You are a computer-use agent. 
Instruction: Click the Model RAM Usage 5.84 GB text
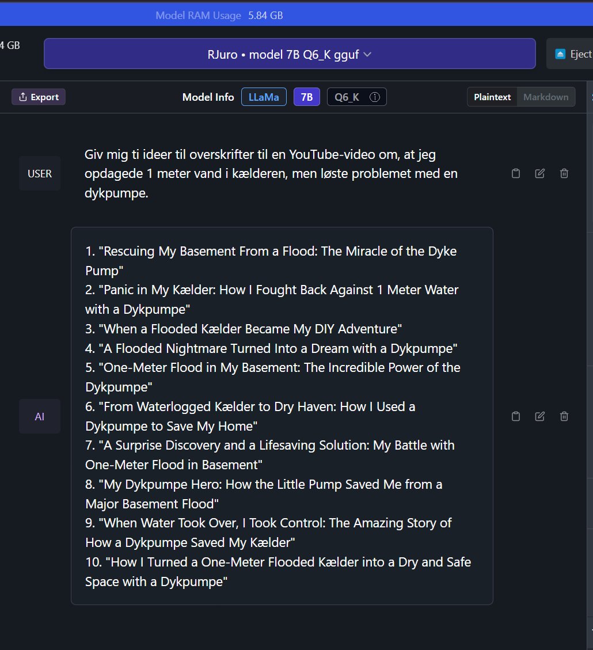point(219,16)
